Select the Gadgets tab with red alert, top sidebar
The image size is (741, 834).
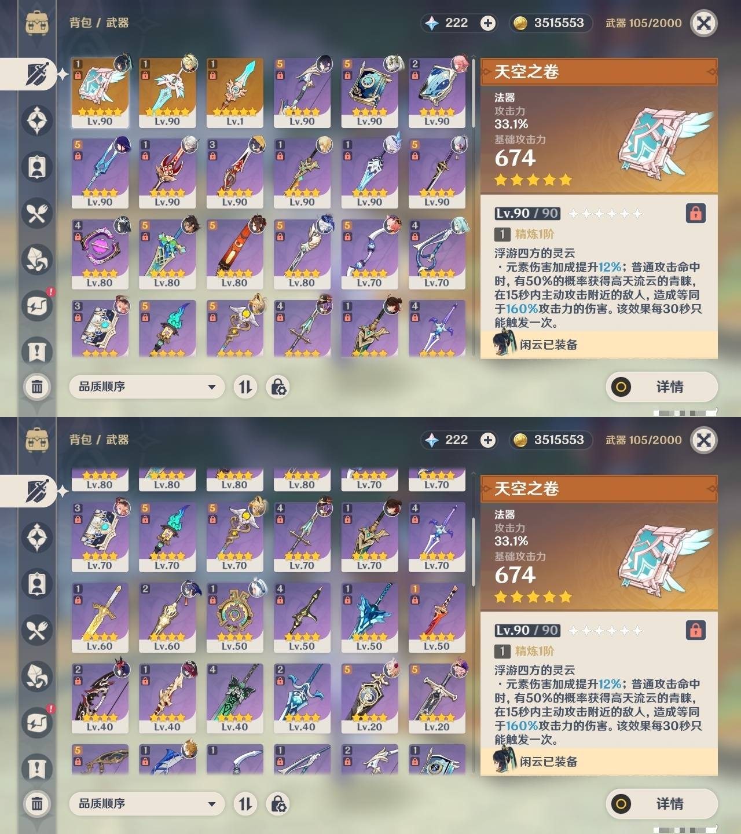coord(37,305)
